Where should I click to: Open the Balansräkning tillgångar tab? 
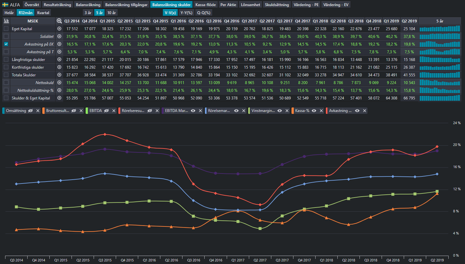point(127,5)
